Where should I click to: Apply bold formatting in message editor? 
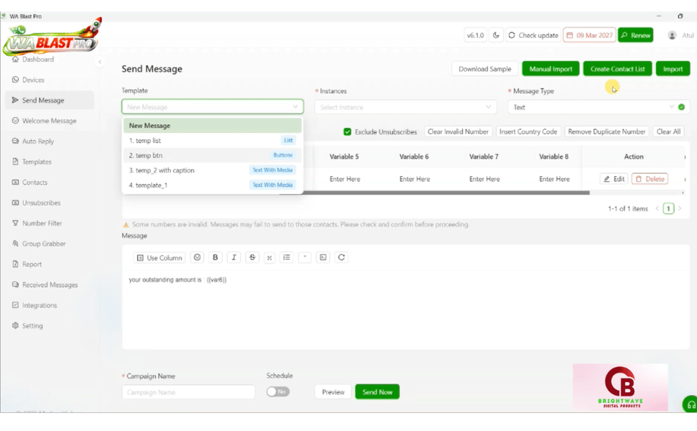click(216, 257)
